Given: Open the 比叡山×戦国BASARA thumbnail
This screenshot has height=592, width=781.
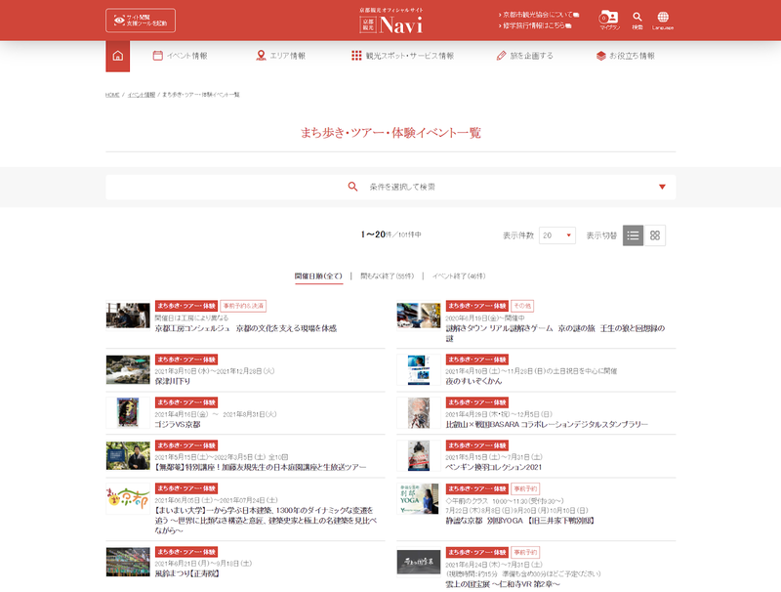Looking at the screenshot, I should point(419,412).
